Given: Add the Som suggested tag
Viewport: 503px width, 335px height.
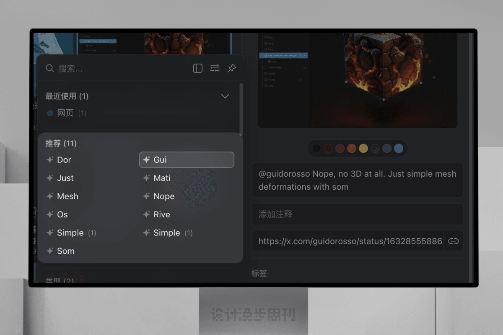Looking at the screenshot, I should [66, 251].
